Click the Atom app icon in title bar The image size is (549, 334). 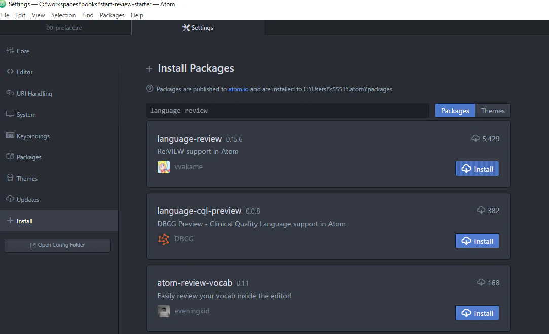(3, 4)
